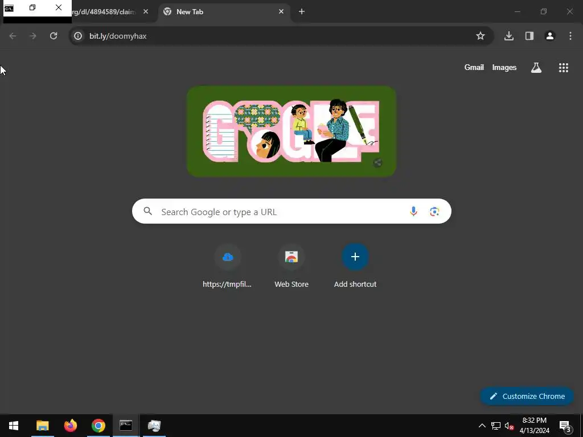Viewport: 583px width, 437px height.
Task: Search by image with Google Lens icon
Action: (434, 212)
